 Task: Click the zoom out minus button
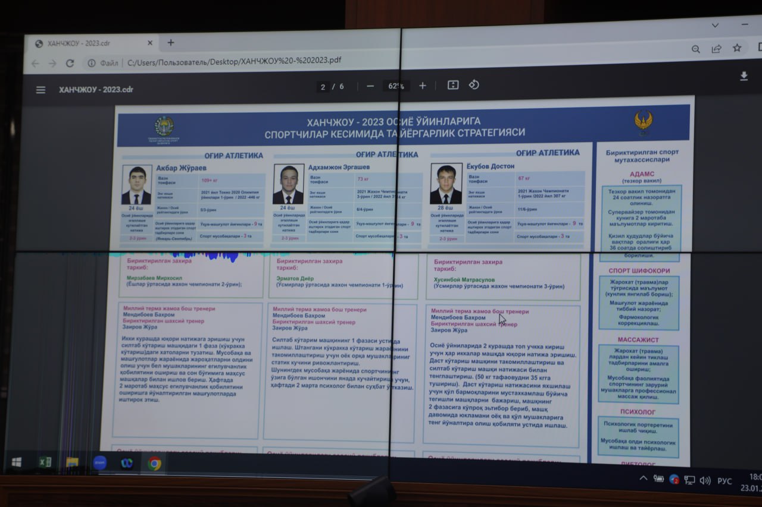(x=370, y=86)
